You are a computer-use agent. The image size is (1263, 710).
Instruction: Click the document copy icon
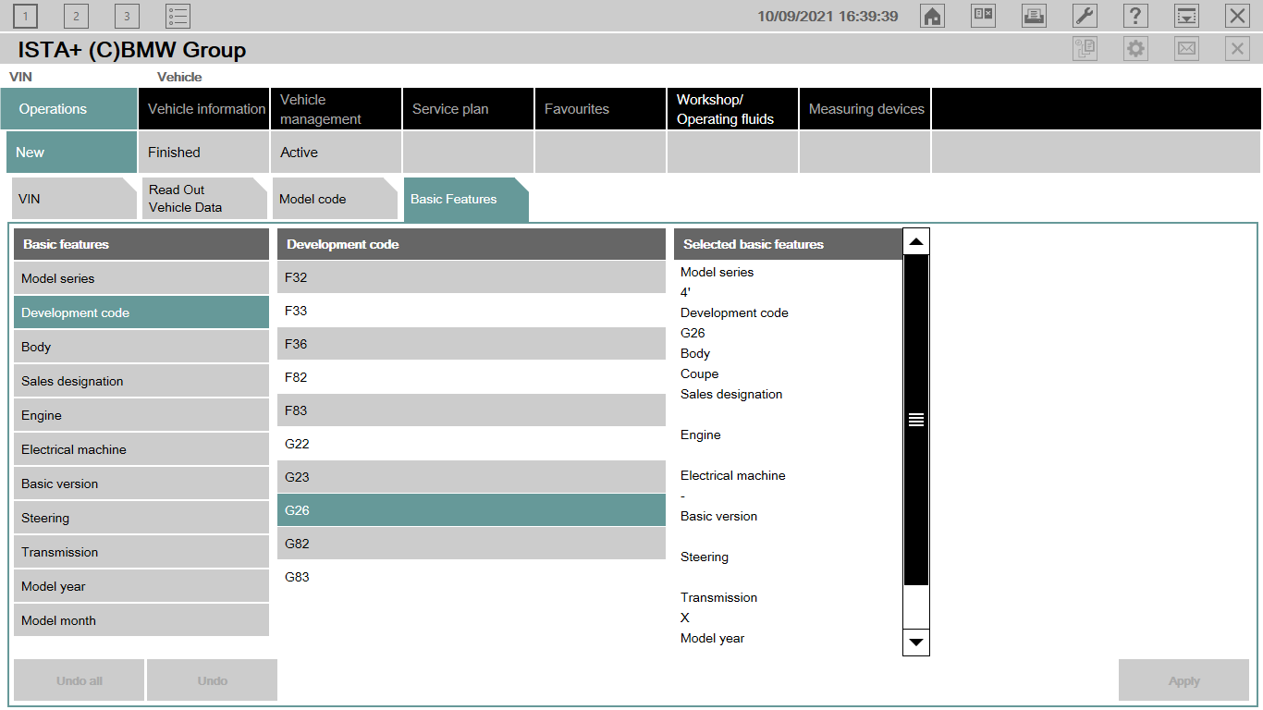click(1085, 49)
